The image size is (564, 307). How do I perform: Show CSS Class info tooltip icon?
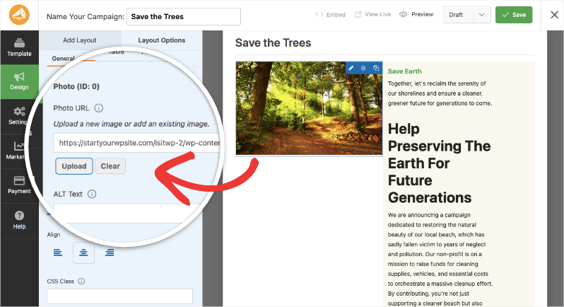coord(81,281)
